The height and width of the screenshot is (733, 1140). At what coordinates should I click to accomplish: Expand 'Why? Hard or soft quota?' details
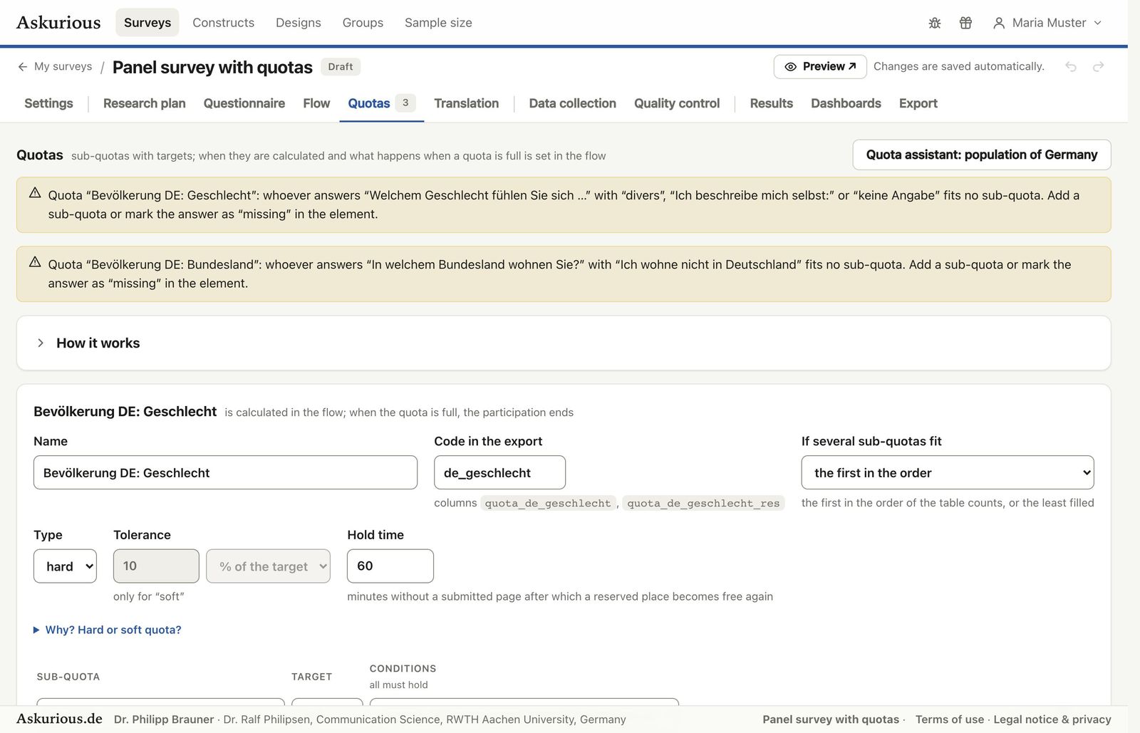[x=107, y=630]
